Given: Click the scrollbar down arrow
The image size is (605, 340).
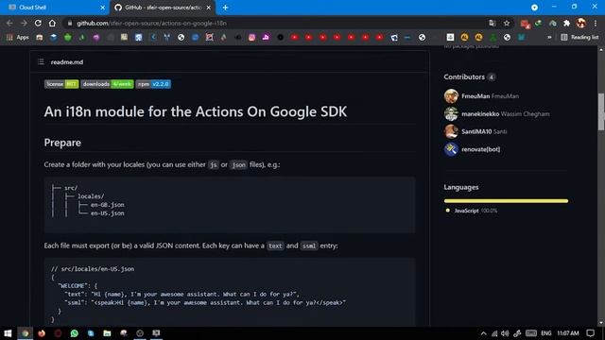Looking at the screenshot, I should (x=601, y=323).
